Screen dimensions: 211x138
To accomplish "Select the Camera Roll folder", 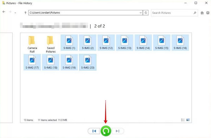I will 32,44.
